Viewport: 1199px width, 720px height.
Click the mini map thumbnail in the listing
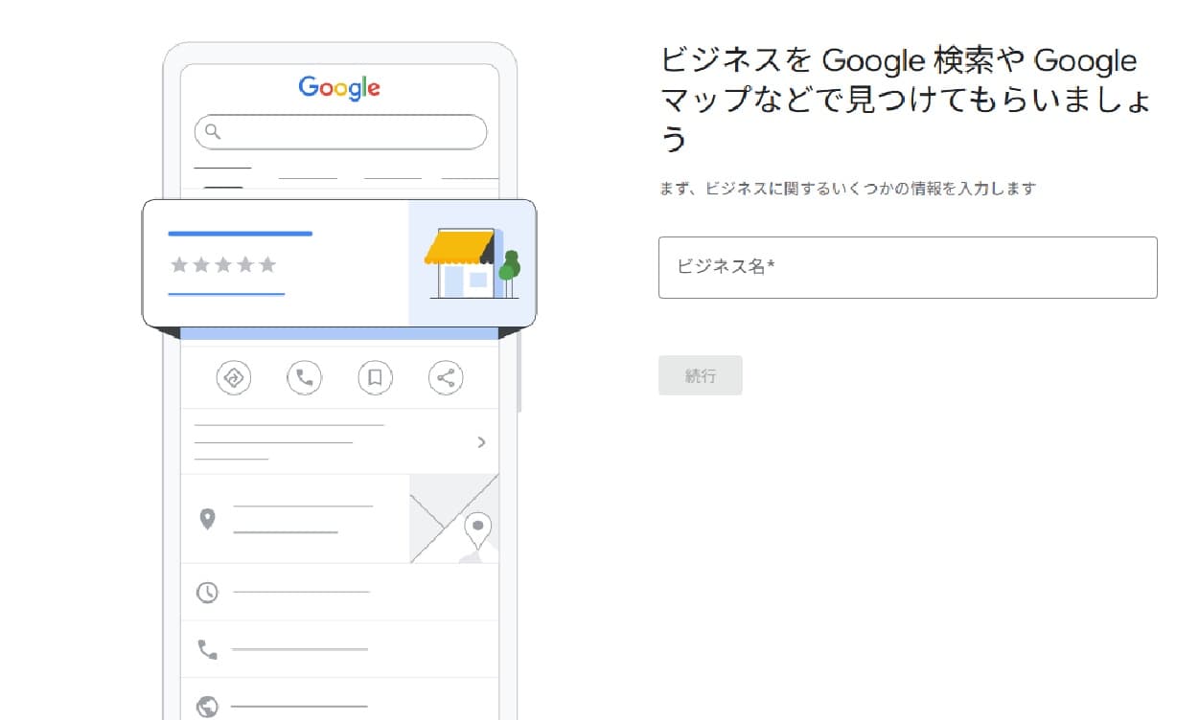coord(454,518)
